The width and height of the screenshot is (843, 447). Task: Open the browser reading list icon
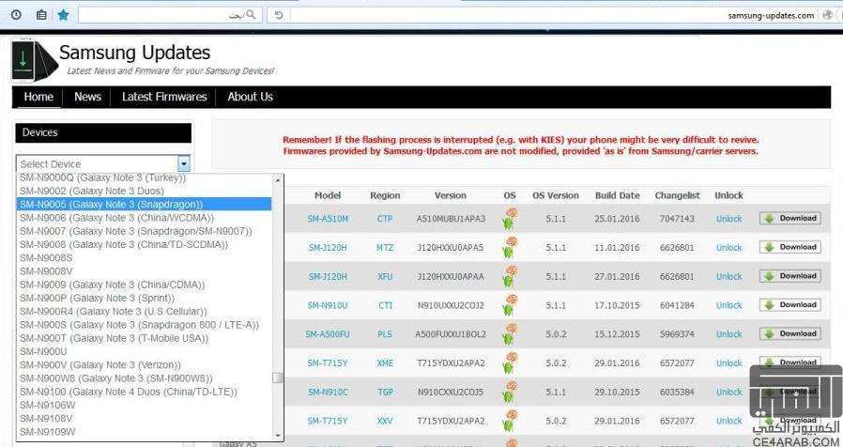pyautogui.click(x=41, y=15)
